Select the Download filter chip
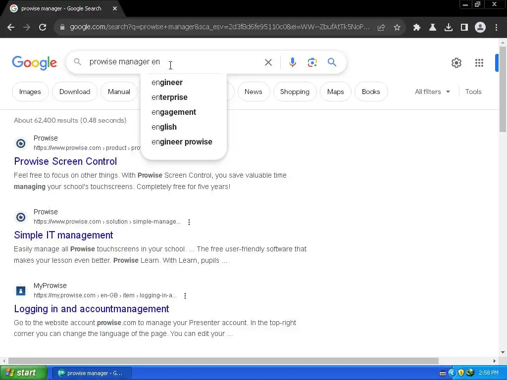 point(75,92)
